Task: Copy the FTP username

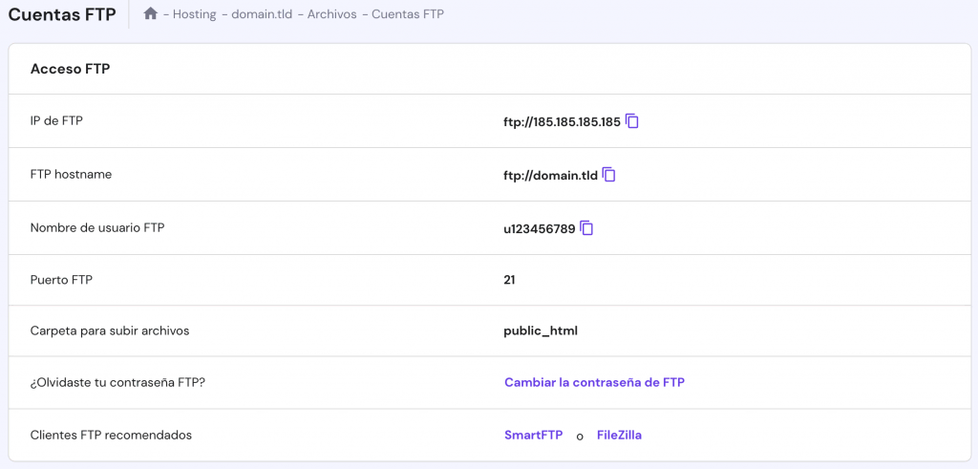Action: pyautogui.click(x=587, y=228)
